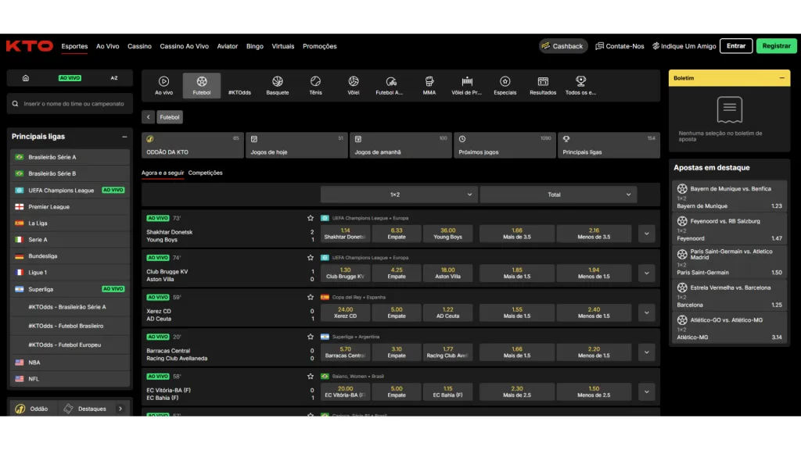Minimize the Boletim bet slip
Image resolution: width=801 pixels, height=450 pixels.
coord(781,78)
